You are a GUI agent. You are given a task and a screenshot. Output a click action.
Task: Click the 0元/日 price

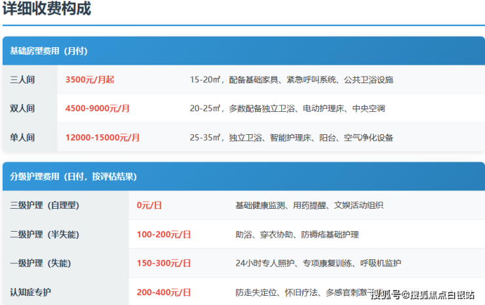point(149,206)
